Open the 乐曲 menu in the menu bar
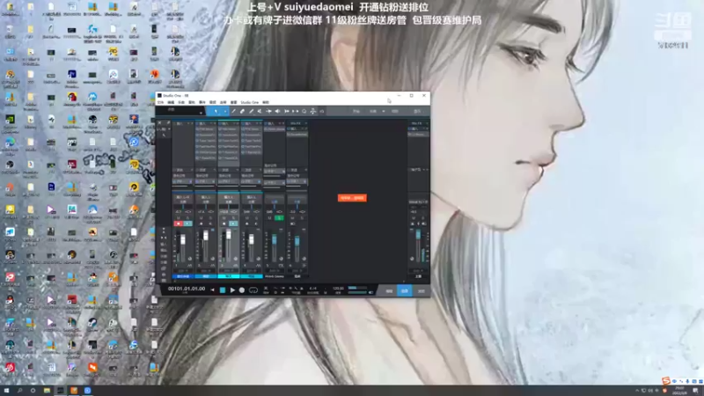Screen dimensions: 704x396 pyautogui.click(x=181, y=102)
